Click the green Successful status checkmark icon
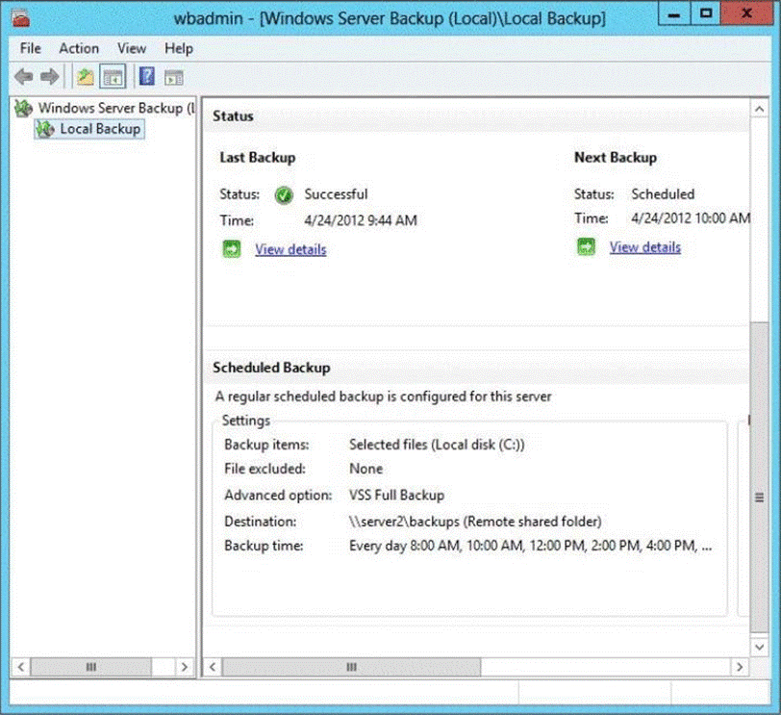781x715 pixels. (284, 194)
